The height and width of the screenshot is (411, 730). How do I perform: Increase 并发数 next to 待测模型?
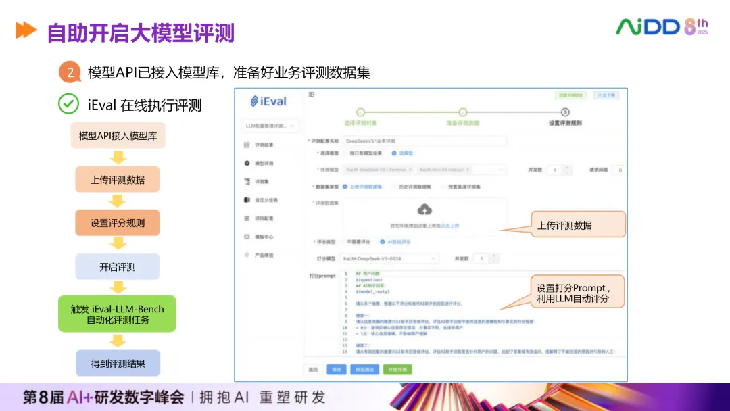[x=566, y=168]
